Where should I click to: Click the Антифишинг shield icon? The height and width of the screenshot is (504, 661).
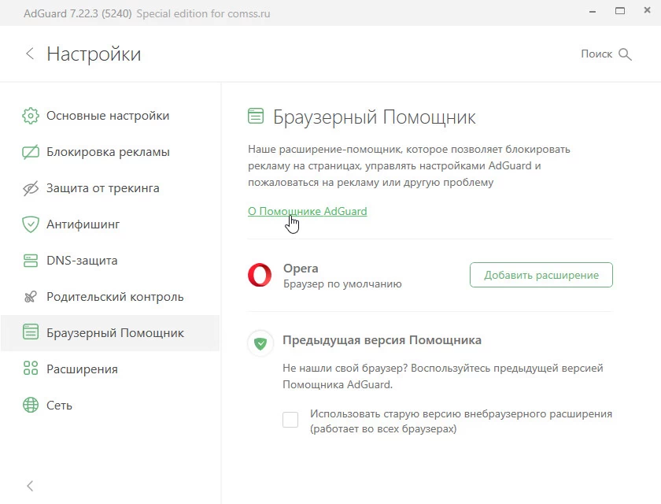click(x=31, y=224)
